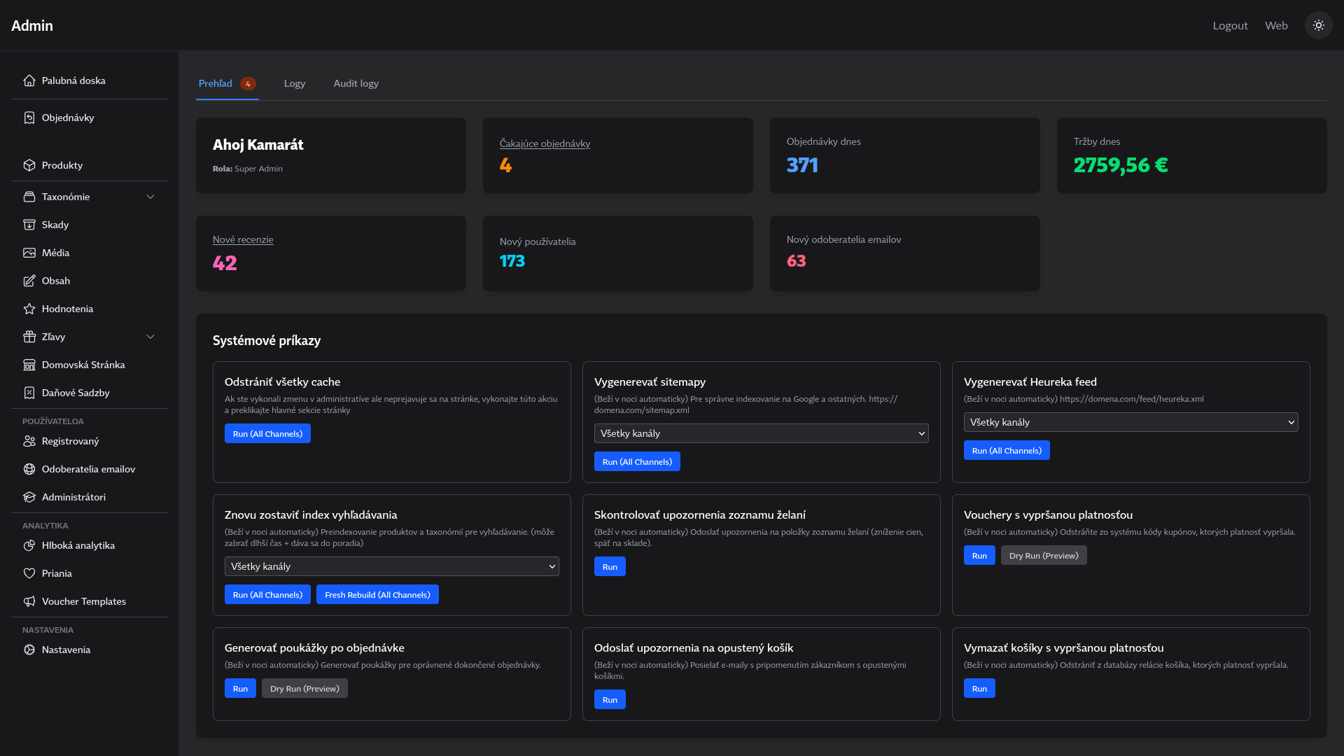Expand the Zľavy submenu chevron
Viewport: 1344px width, 756px height.
[x=150, y=337]
